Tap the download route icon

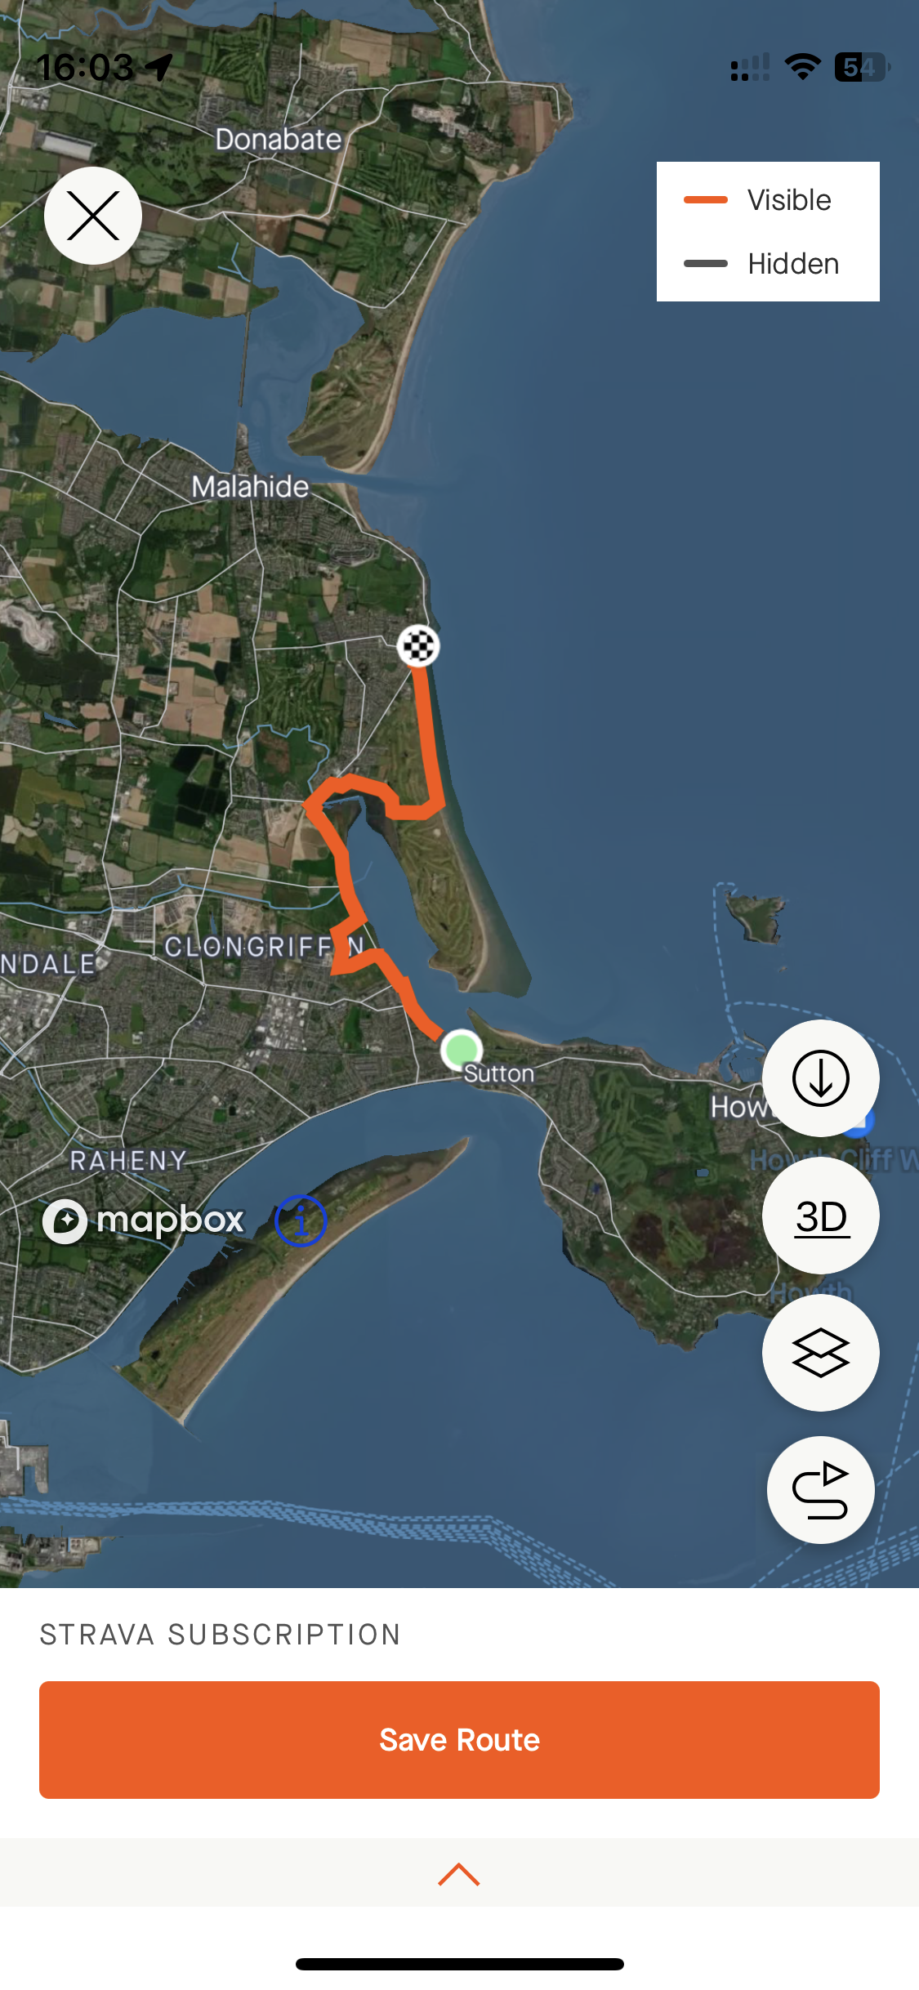820,1078
